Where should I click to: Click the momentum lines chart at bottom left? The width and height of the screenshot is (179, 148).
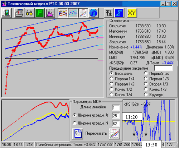coord(35,121)
